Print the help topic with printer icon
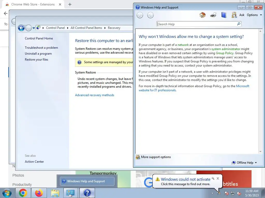This screenshot has height=198, width=265. [213, 15]
